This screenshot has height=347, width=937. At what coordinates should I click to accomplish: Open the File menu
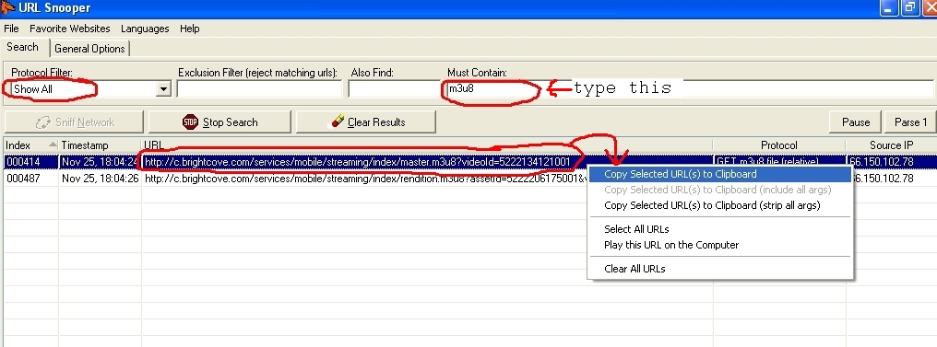[x=11, y=29]
